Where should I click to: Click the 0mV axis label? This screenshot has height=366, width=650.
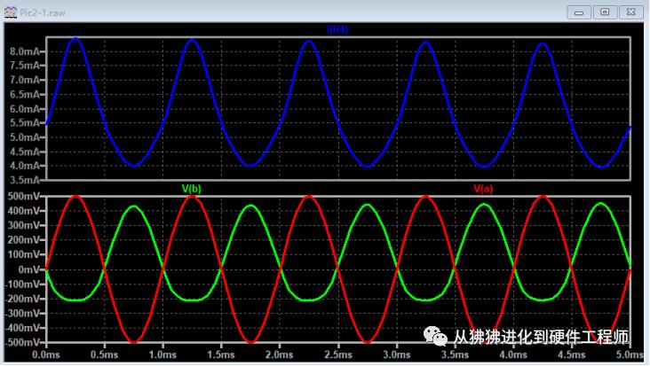[29, 269]
